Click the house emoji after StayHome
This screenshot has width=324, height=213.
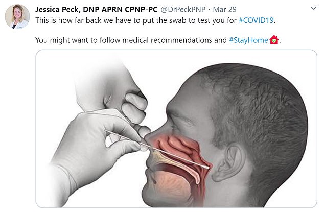pyautogui.click(x=274, y=40)
